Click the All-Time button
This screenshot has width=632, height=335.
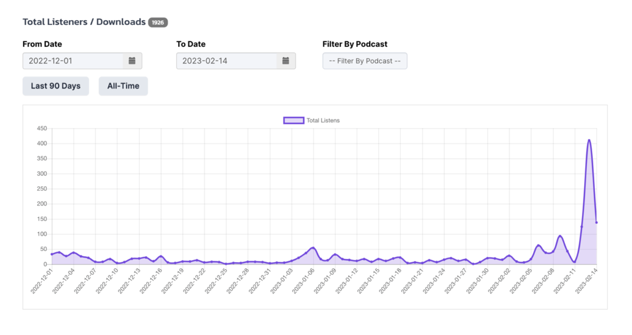coord(123,86)
